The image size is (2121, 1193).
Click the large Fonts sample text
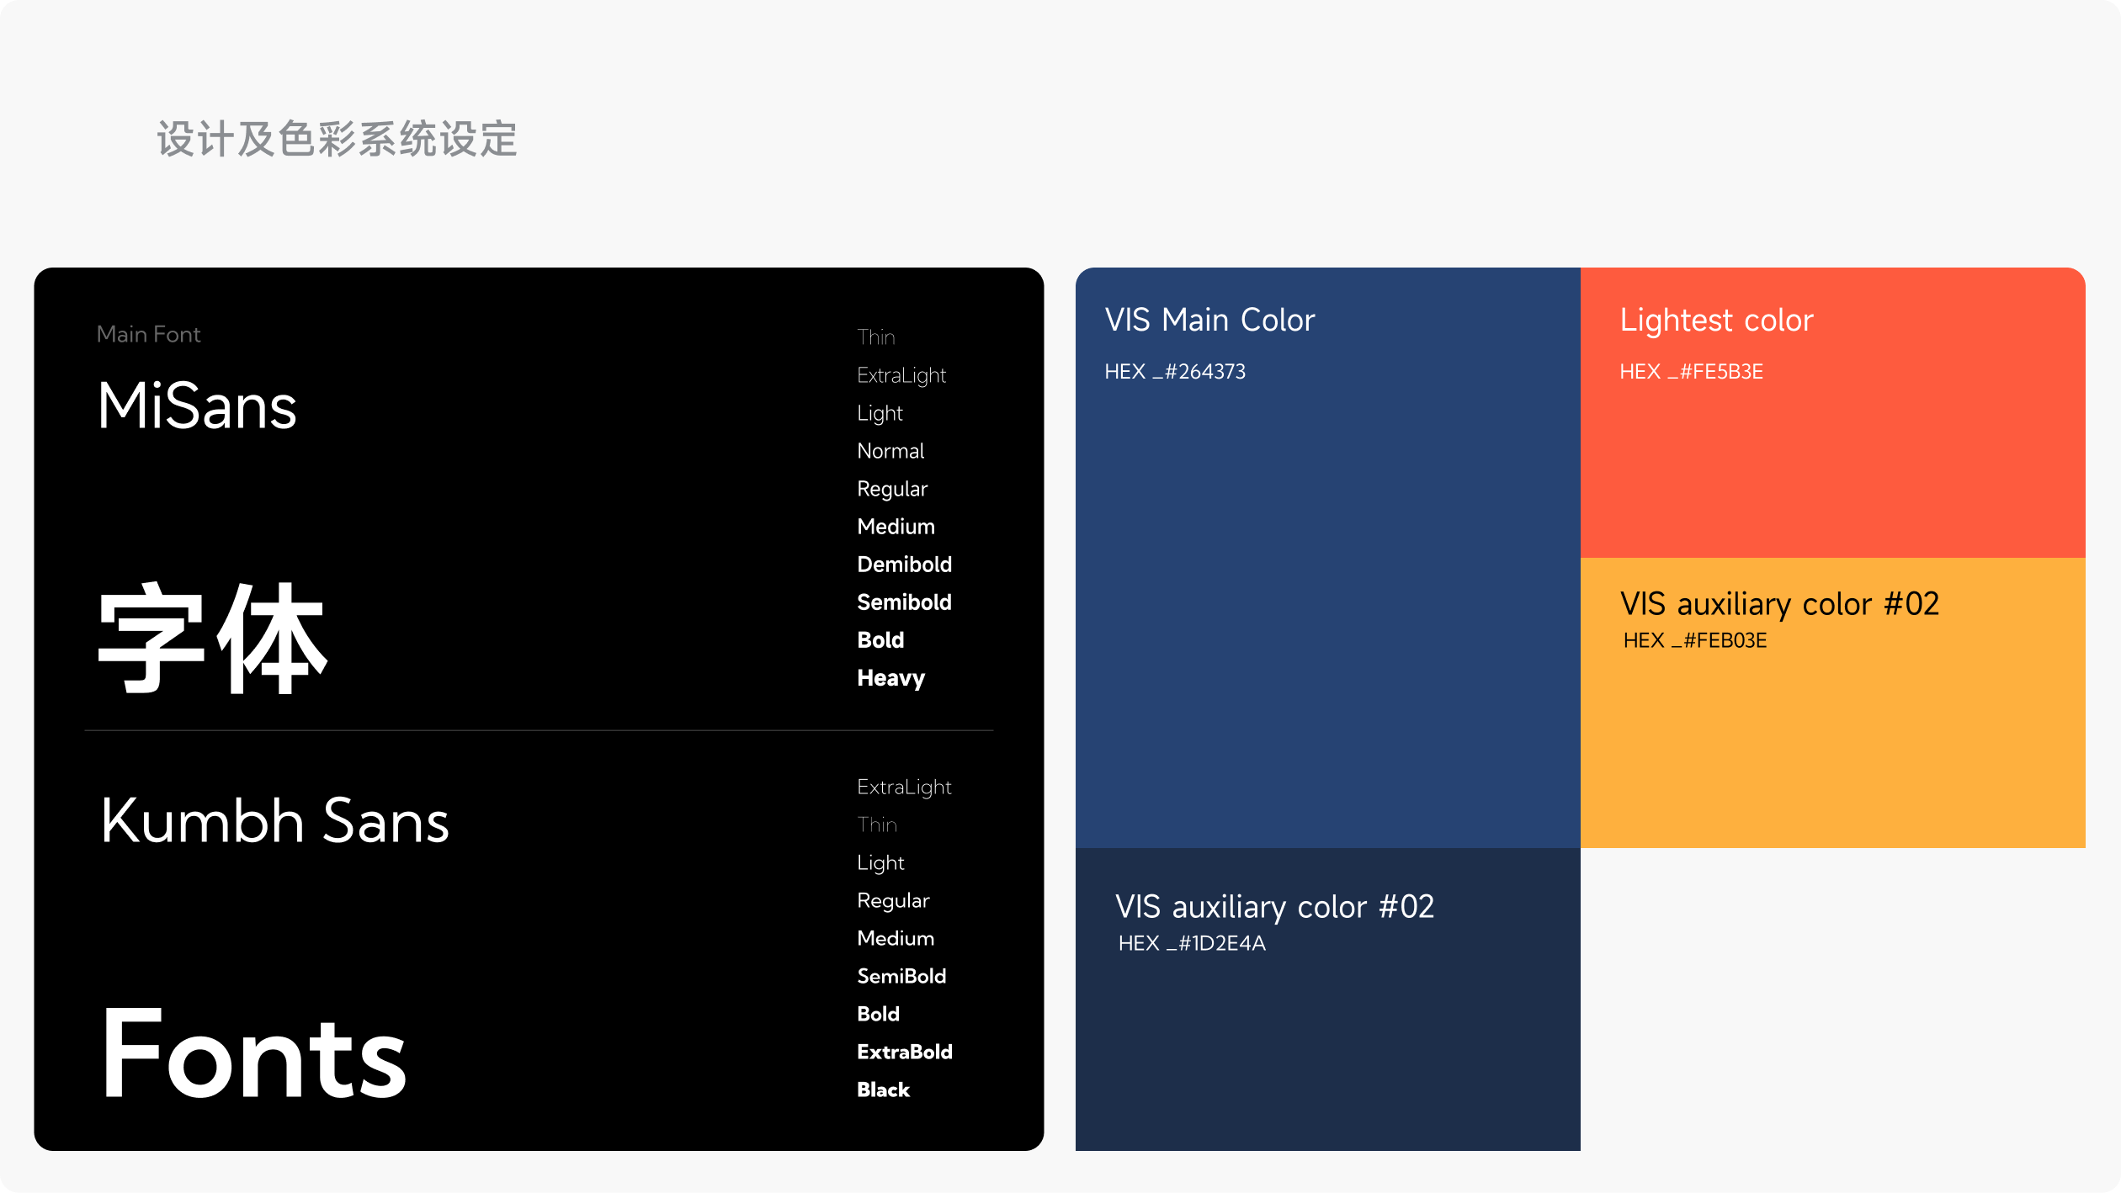point(253,1054)
